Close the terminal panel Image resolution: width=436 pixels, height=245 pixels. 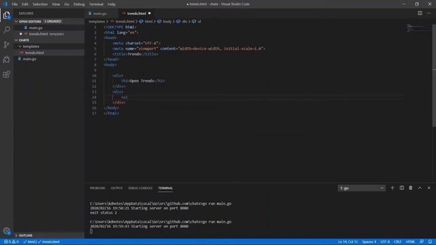[429, 188]
